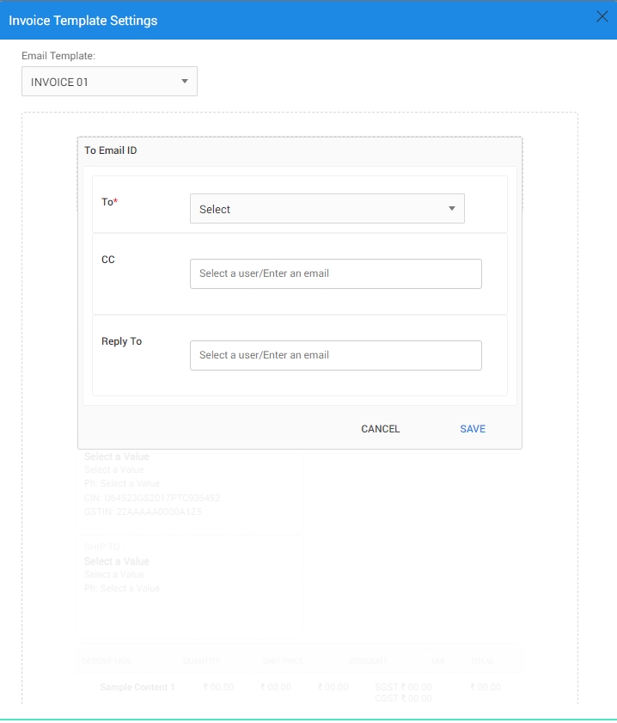Click Sample Content 1 row in preview

coord(137,688)
